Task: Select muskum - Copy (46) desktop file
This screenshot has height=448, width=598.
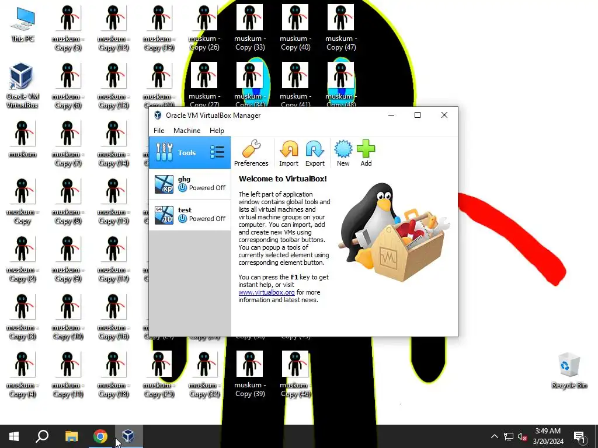Action: click(295, 375)
